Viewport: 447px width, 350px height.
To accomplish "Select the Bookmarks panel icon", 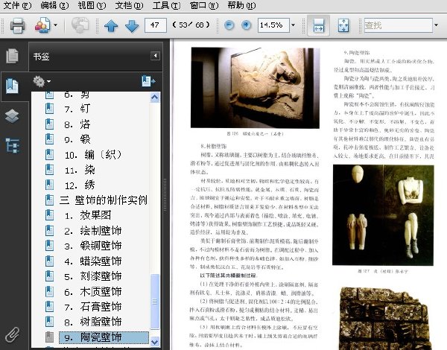I will pyautogui.click(x=12, y=86).
